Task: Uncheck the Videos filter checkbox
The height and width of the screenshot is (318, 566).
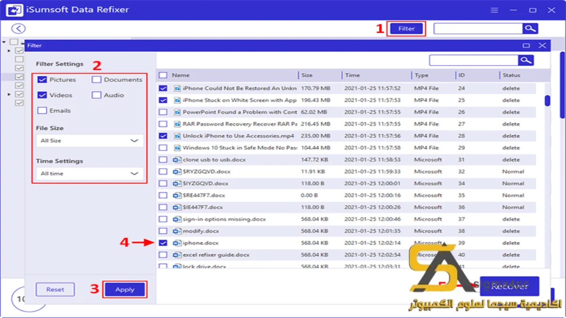Action: tap(42, 95)
